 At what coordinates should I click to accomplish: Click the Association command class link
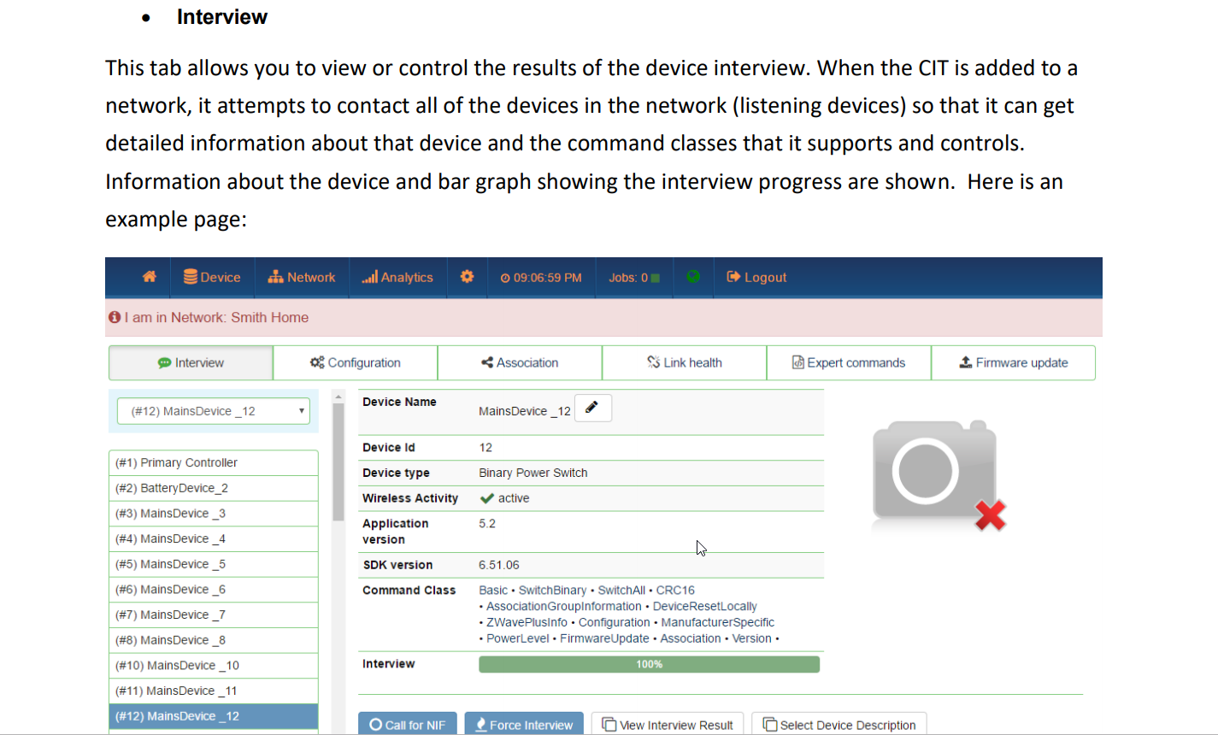coord(691,638)
